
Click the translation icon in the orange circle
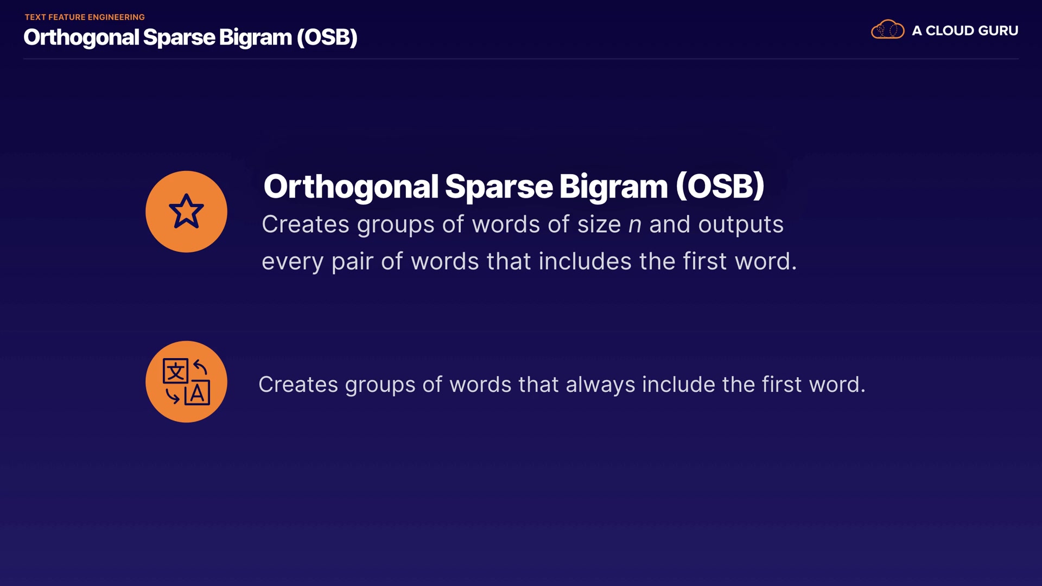(186, 381)
